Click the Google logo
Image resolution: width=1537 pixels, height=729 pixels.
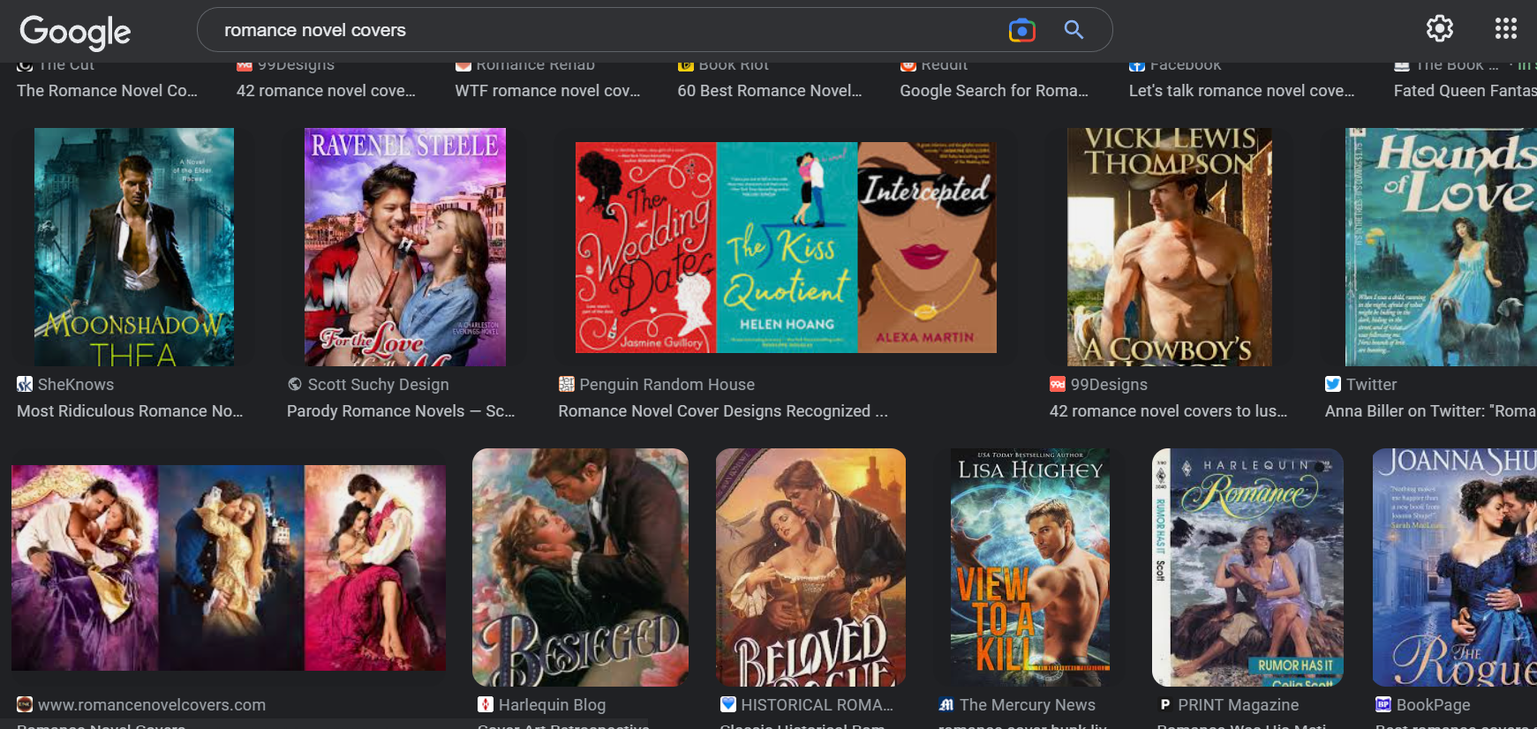point(75,32)
